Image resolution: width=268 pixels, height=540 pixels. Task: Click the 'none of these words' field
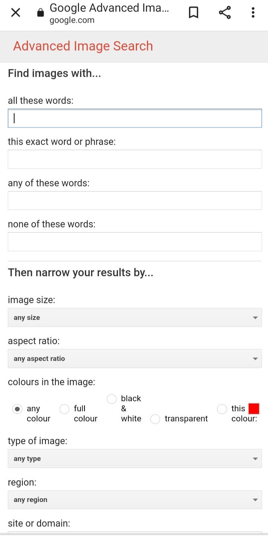135,241
